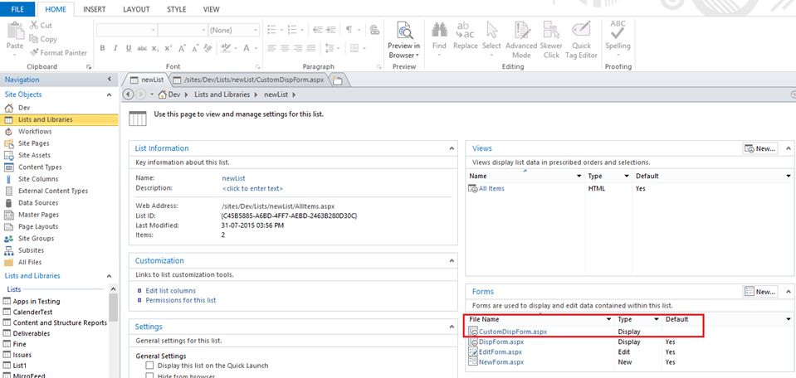The image size is (796, 378).
Task: Collapse the Customization panel
Action: [452, 261]
